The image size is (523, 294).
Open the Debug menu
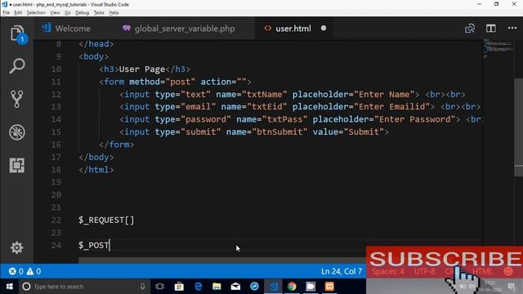click(82, 13)
